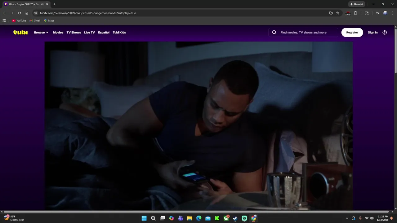Image resolution: width=397 pixels, height=223 pixels.
Task: Open Task View on the taskbar
Action: coord(162,218)
